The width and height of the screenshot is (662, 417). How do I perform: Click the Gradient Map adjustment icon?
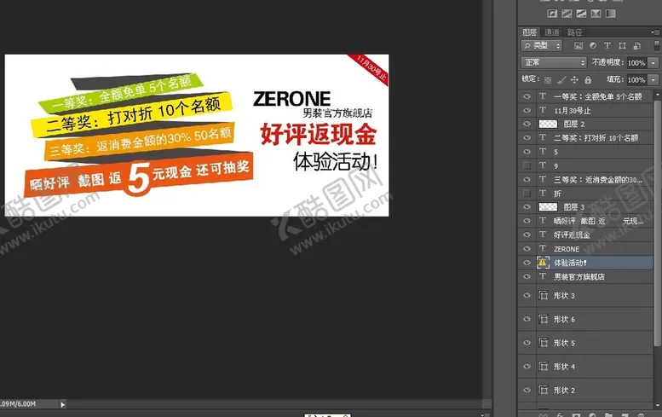coord(611,14)
